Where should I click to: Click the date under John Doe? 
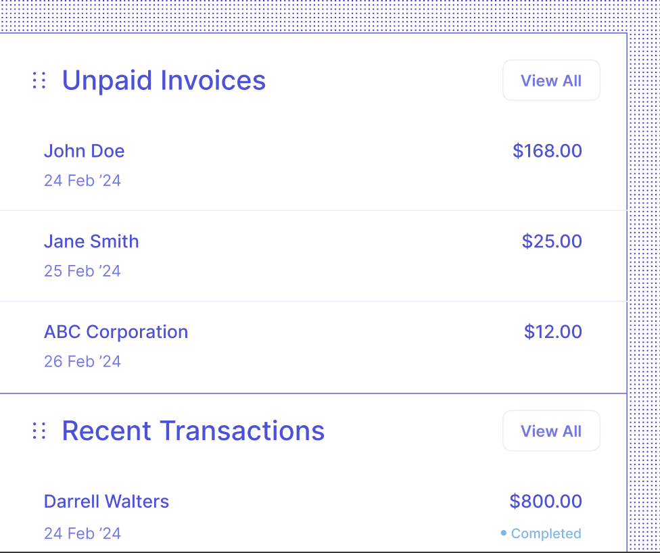[82, 181]
